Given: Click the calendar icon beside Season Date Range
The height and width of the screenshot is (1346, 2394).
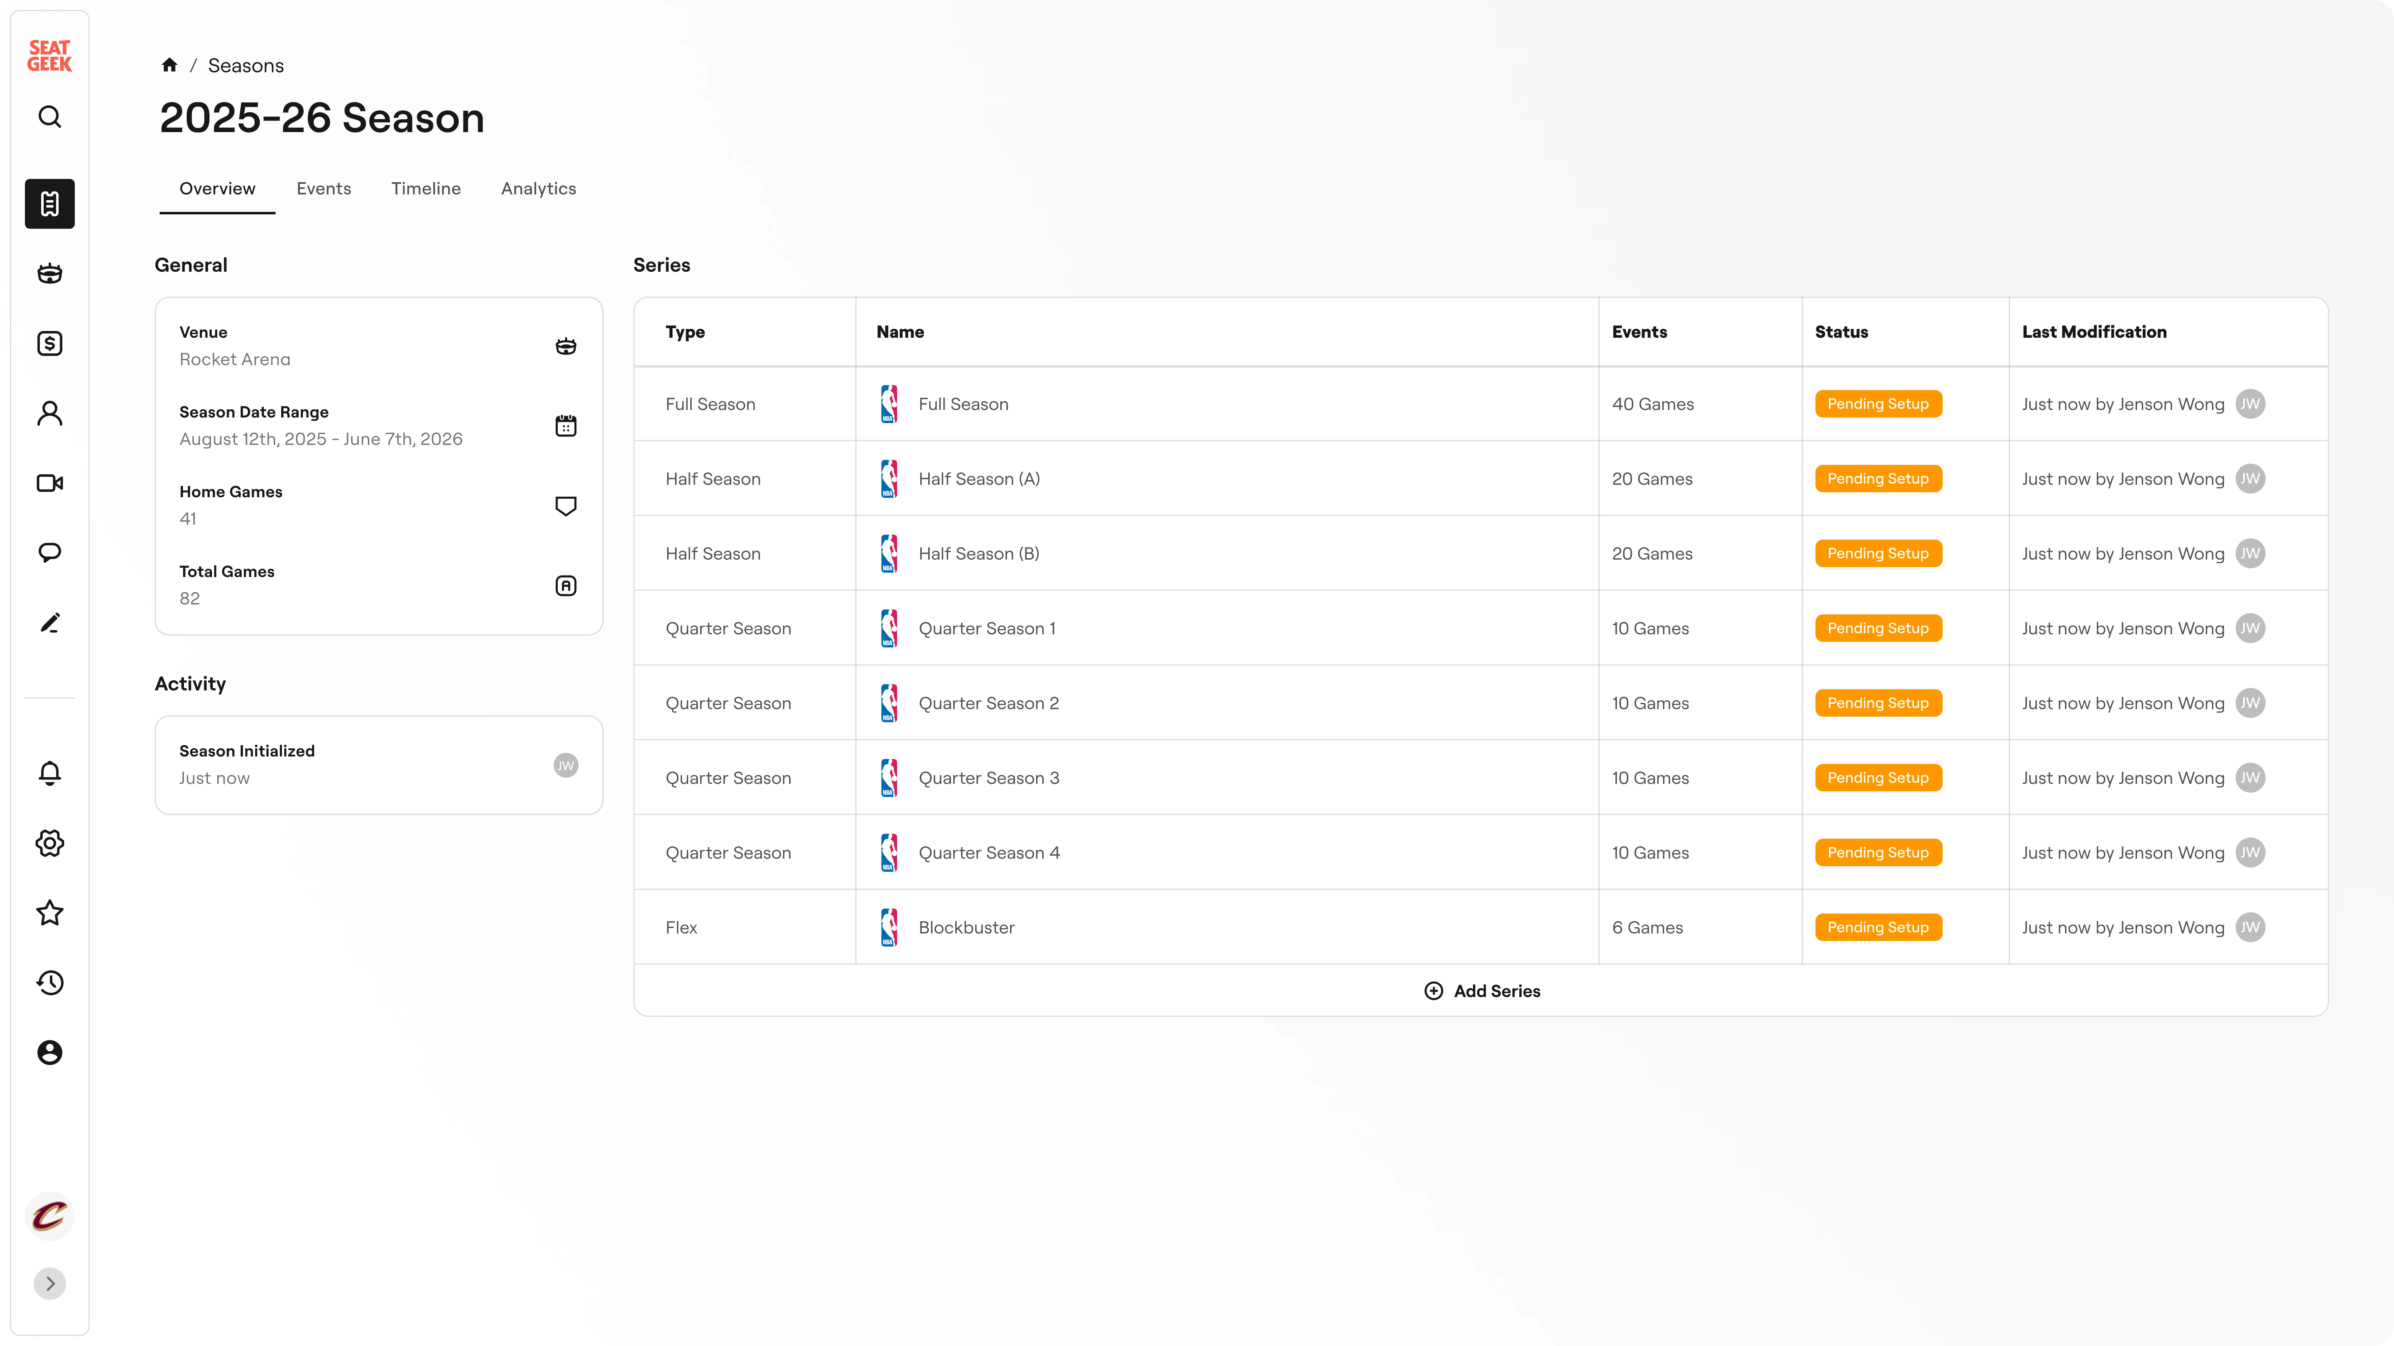Looking at the screenshot, I should (x=565, y=425).
